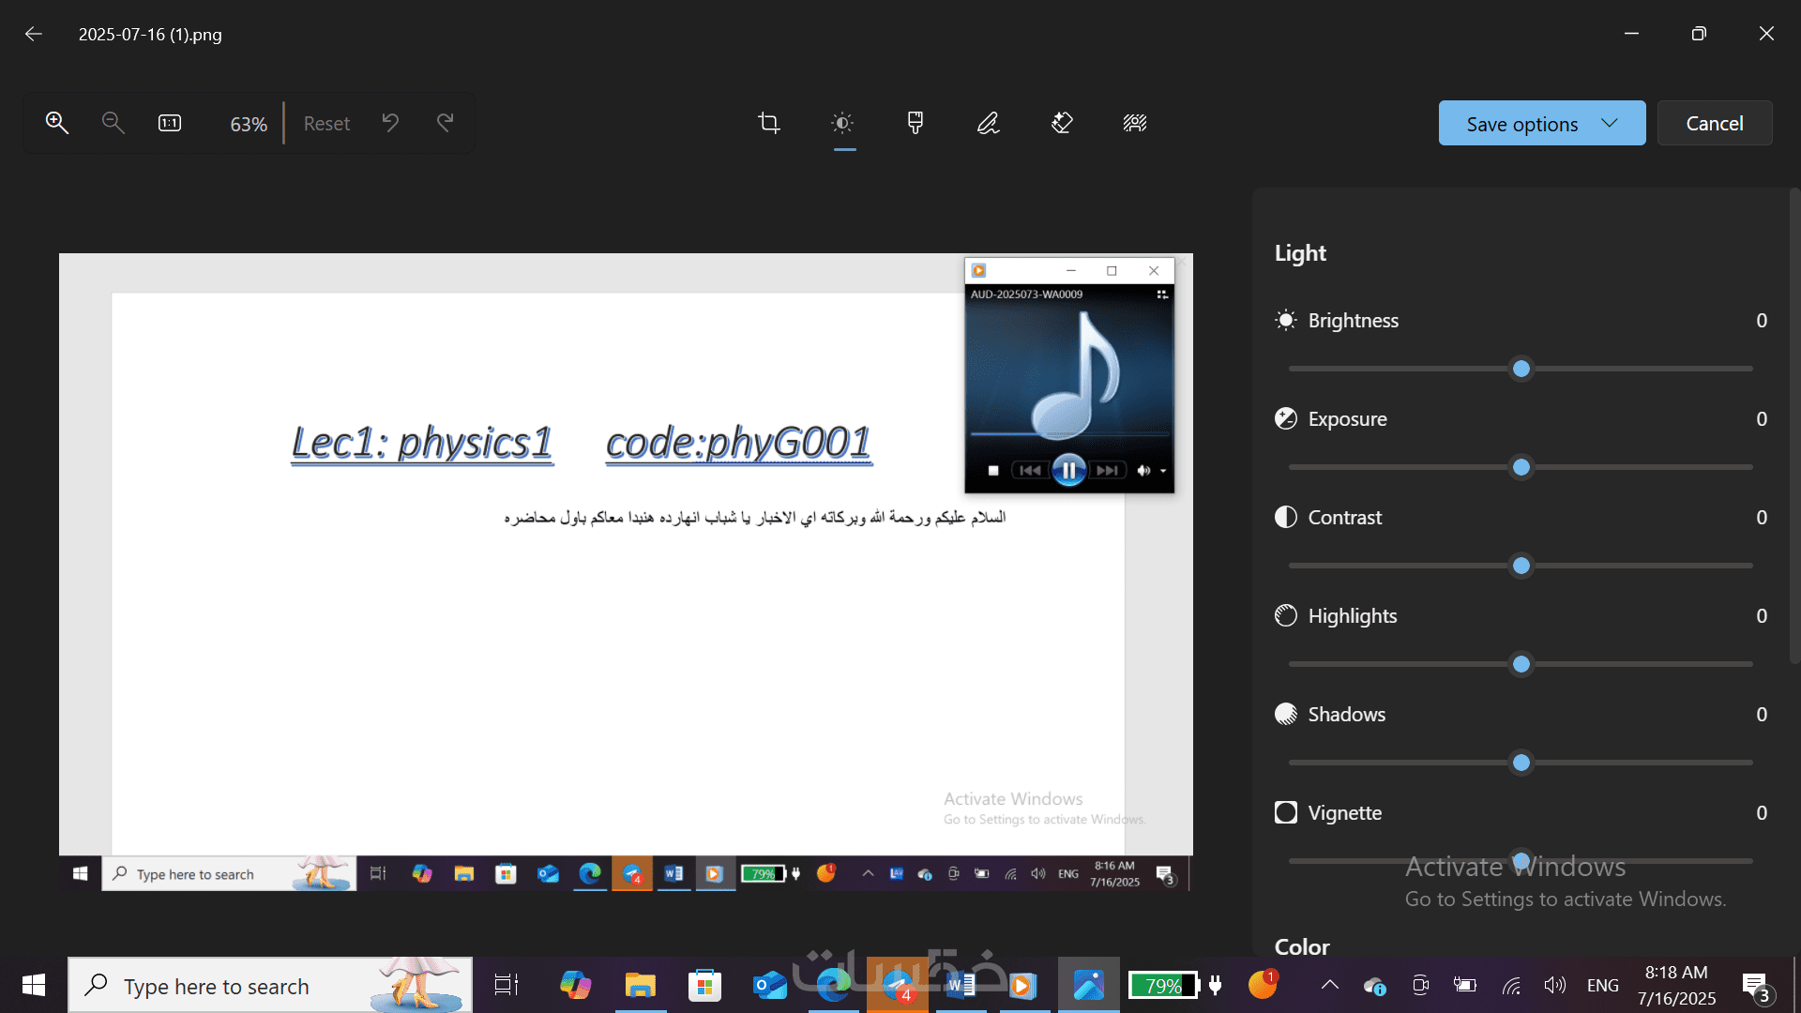Toggle actual size 1:1 view
This screenshot has height=1013, width=1801.
point(170,123)
